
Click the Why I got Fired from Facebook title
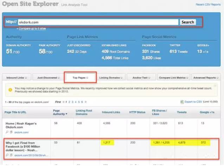pyautogui.click(x=23, y=146)
